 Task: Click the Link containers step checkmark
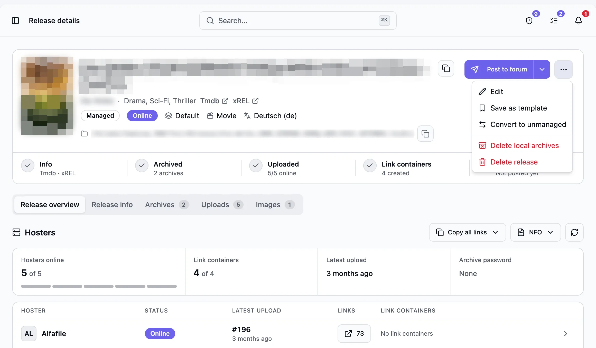point(370,166)
